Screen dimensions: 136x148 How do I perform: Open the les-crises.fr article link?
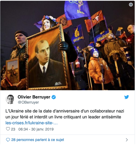(32, 123)
